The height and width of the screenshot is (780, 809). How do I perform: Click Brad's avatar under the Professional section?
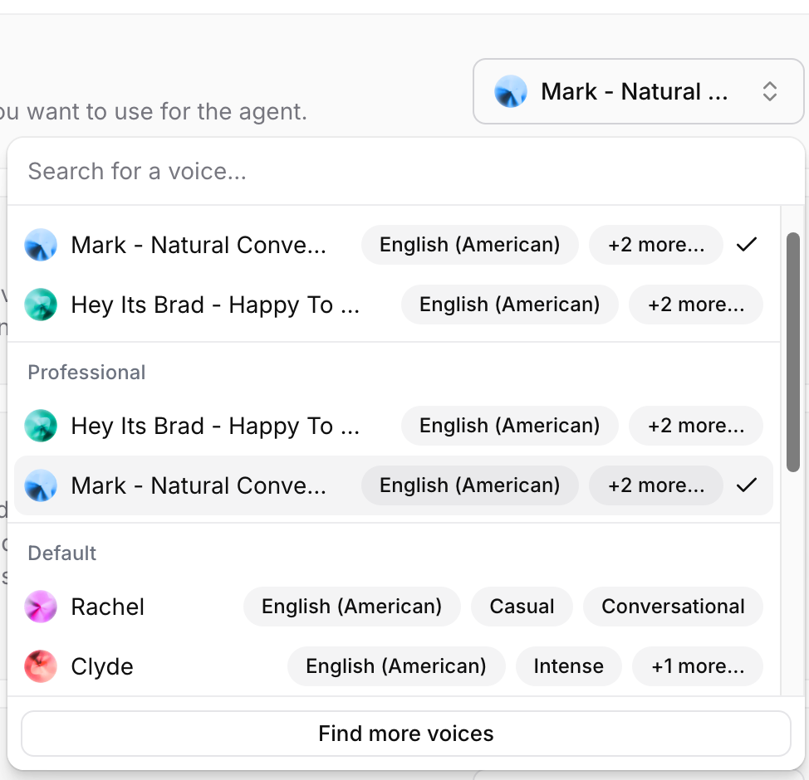point(41,426)
